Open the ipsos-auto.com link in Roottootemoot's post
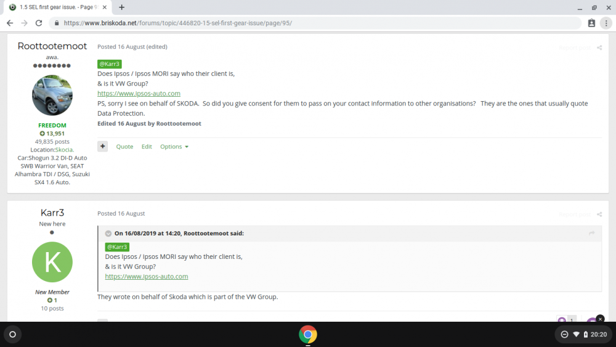This screenshot has width=616, height=347. click(139, 94)
